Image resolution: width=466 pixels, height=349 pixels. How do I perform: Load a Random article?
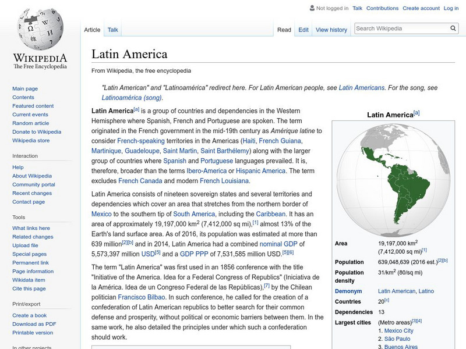pos(31,123)
